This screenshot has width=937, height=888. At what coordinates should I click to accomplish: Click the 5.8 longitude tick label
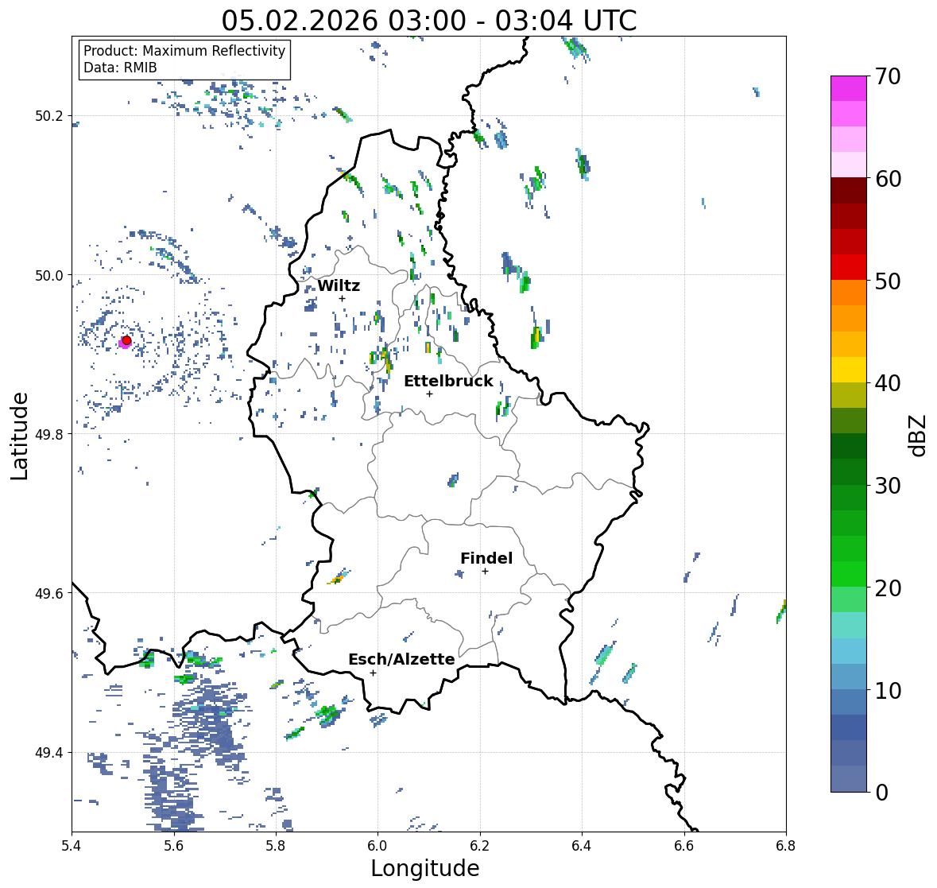[x=276, y=846]
